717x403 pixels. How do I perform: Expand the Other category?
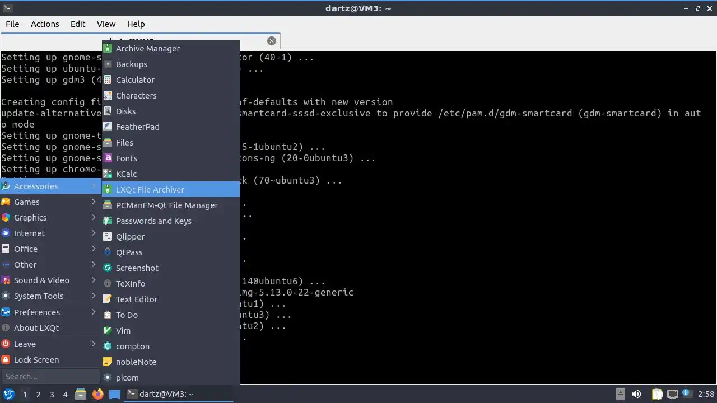point(50,265)
